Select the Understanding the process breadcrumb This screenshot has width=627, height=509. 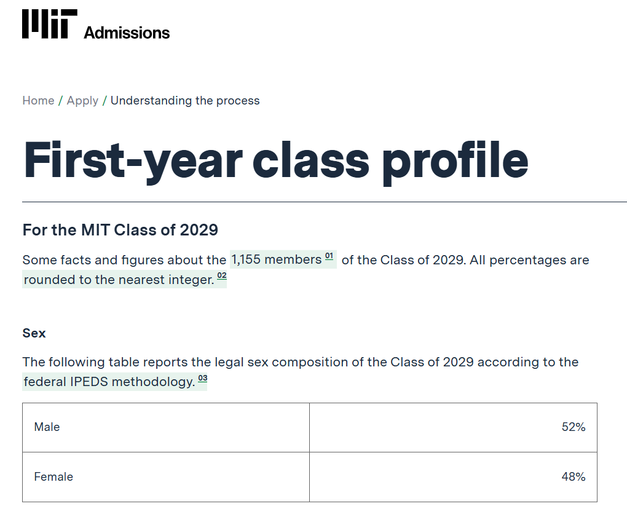click(x=184, y=100)
